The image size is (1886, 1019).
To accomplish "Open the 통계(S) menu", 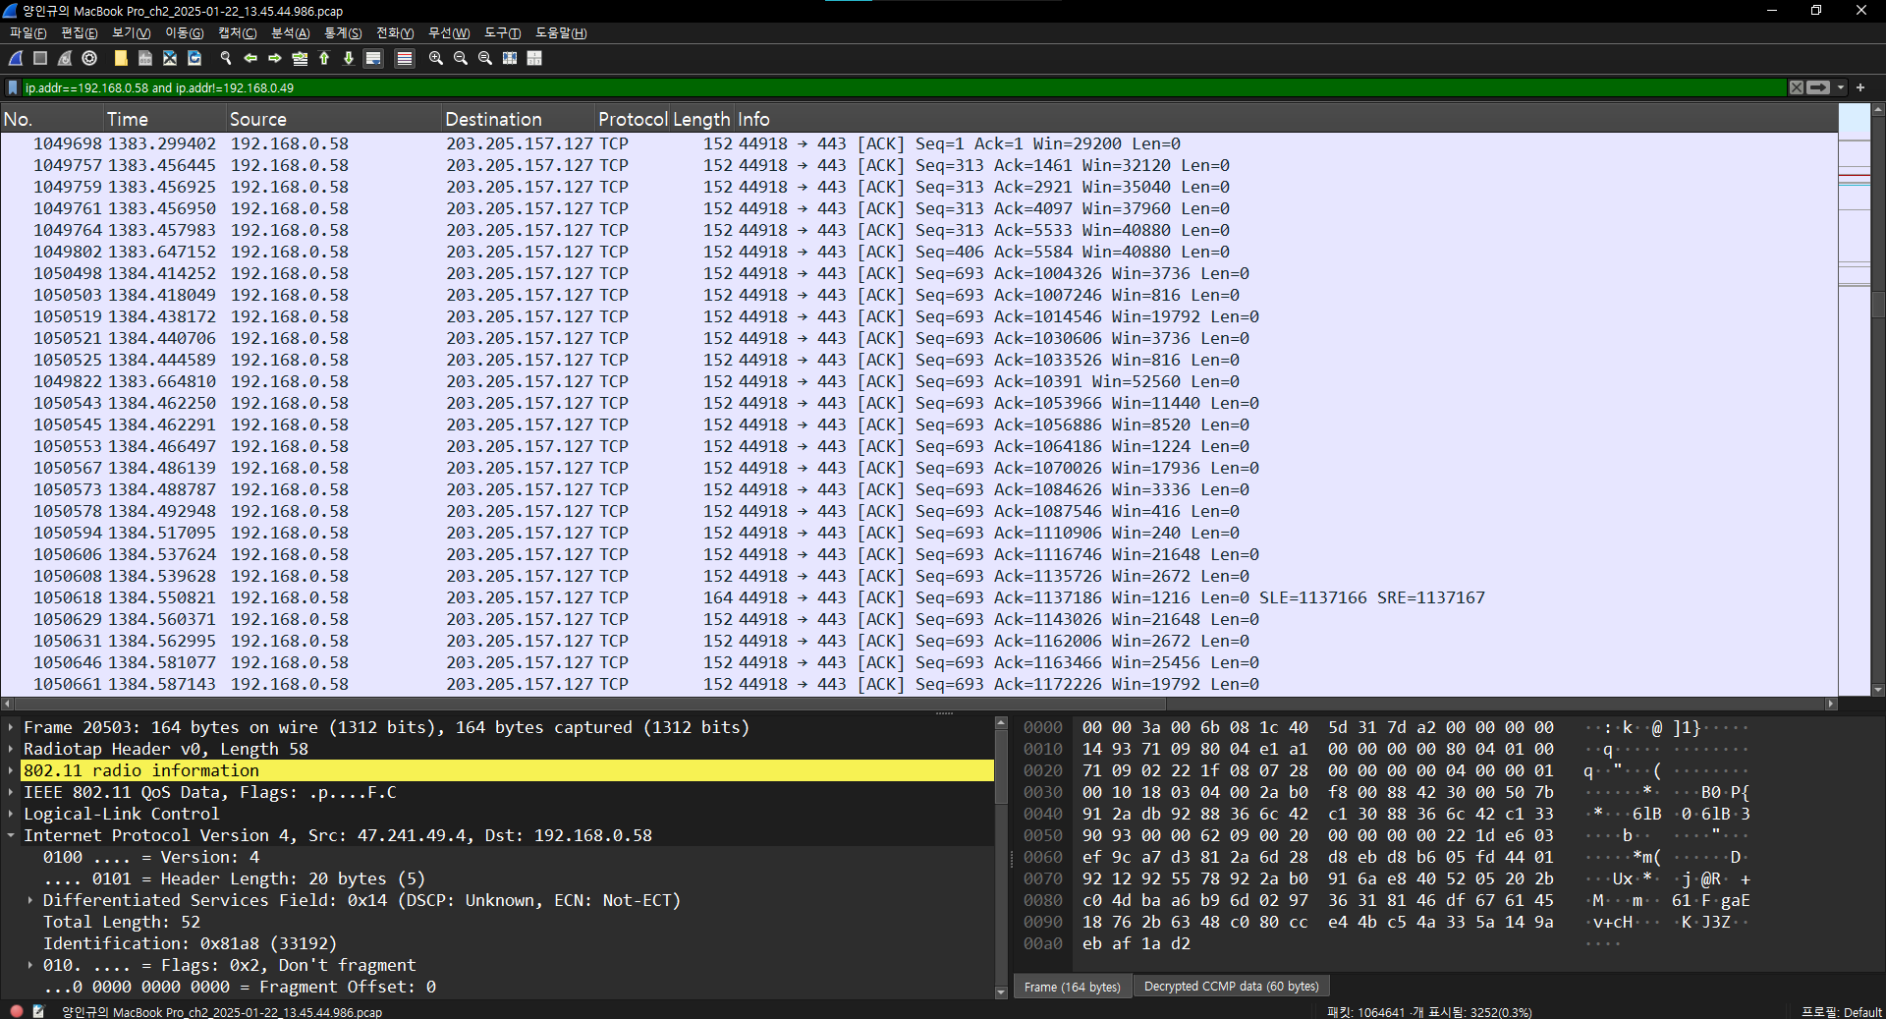I will (343, 32).
